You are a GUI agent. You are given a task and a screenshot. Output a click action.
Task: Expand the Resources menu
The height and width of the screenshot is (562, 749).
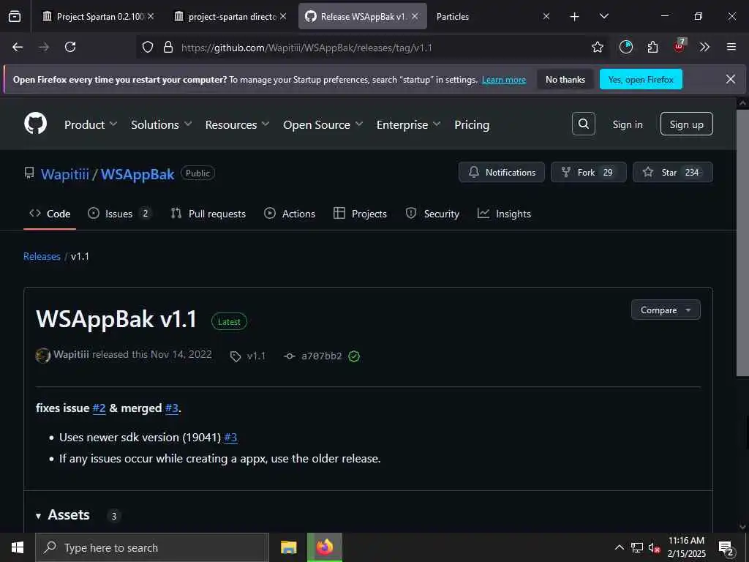pyautogui.click(x=237, y=124)
